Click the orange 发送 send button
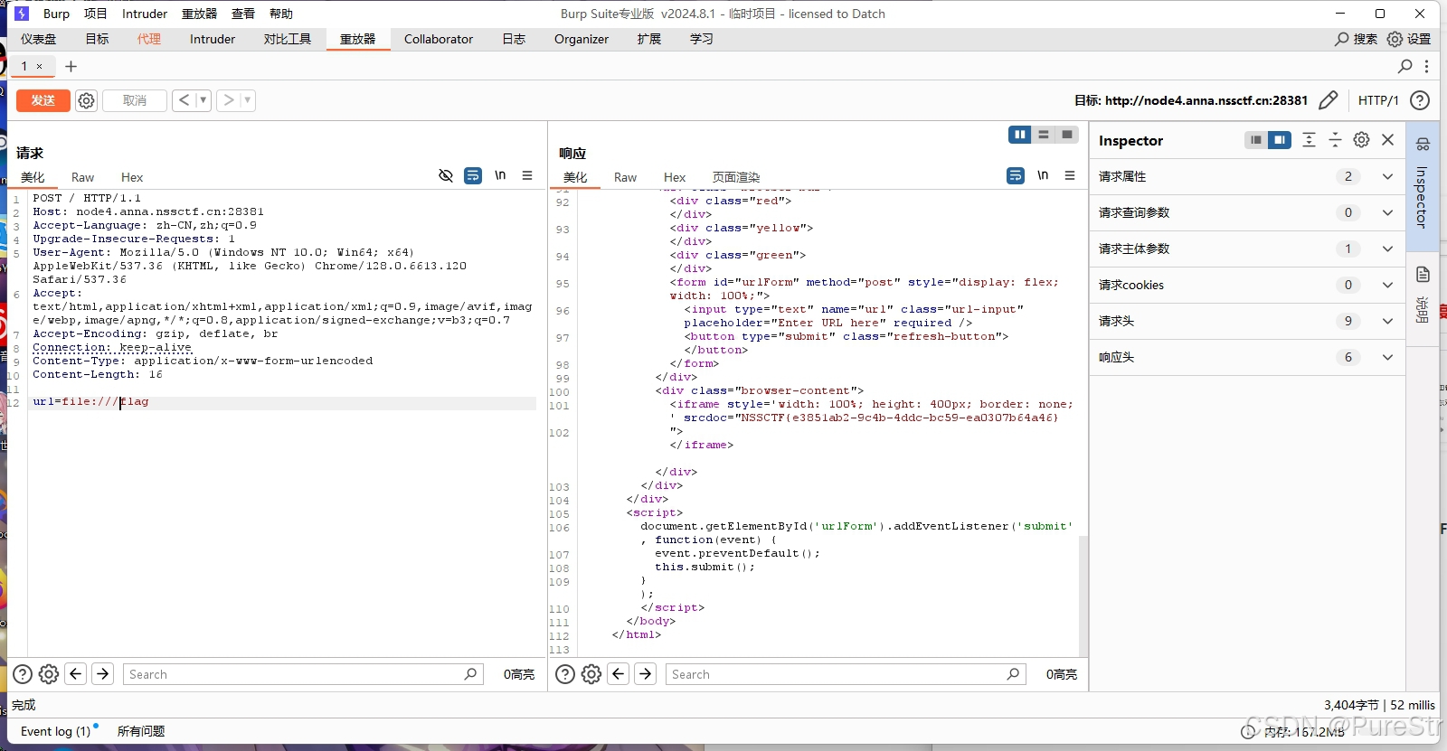Viewport: 1447px width, 751px height. 43,100
